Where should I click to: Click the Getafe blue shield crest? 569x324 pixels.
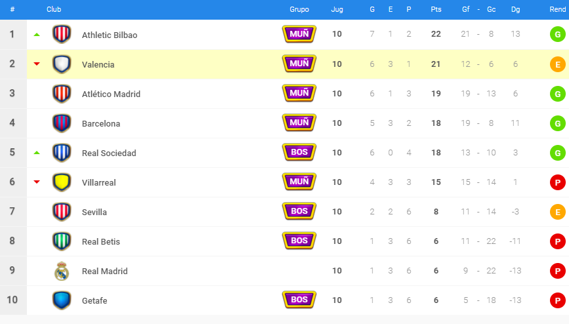(x=62, y=300)
